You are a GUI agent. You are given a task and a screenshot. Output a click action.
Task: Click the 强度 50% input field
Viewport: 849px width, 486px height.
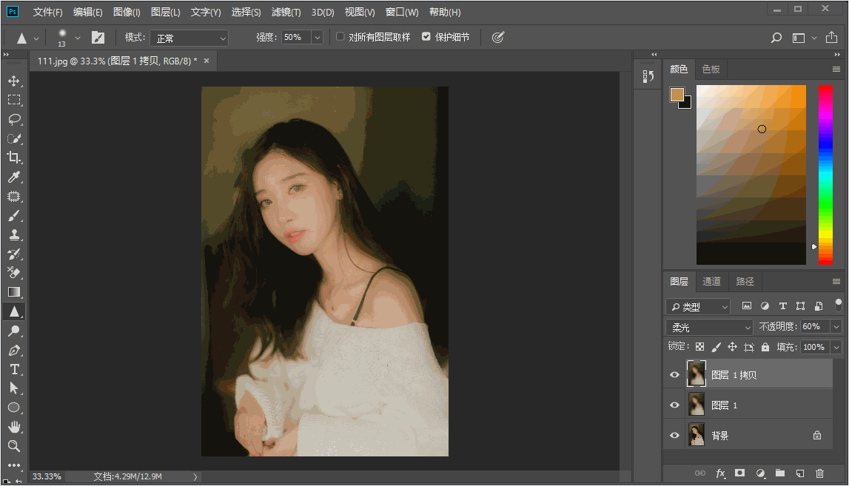[x=296, y=37]
